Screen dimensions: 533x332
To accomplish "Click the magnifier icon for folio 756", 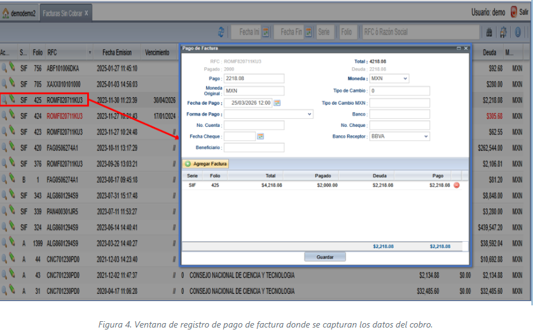I will (4, 67).
